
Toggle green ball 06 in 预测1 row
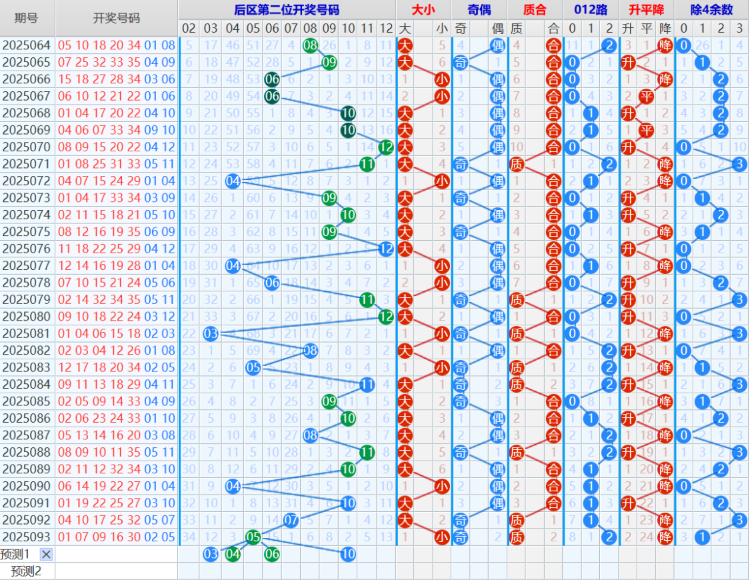coord(272,554)
